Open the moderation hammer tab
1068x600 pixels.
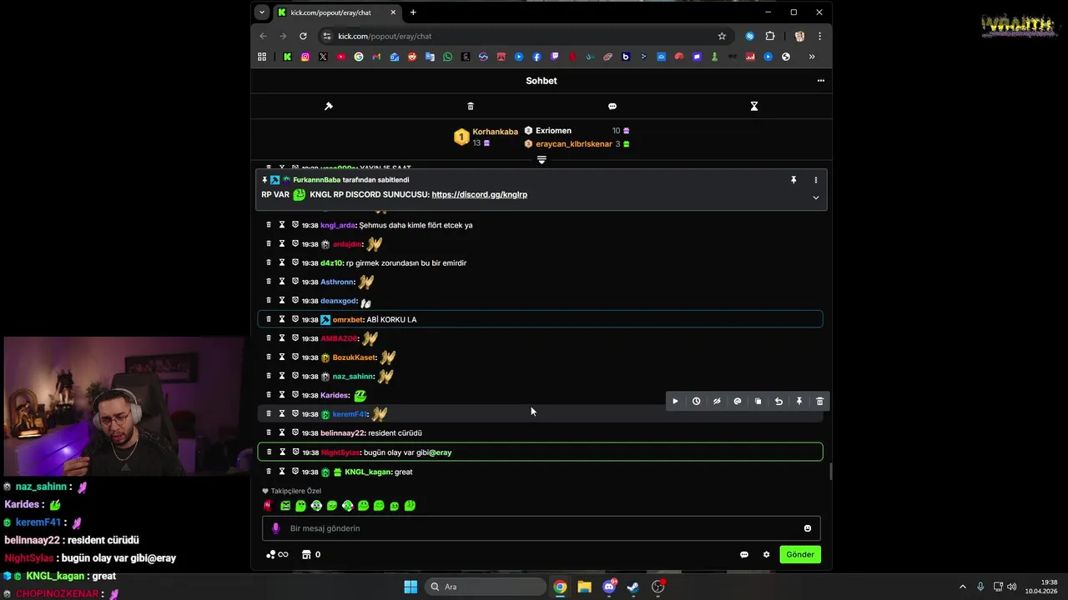tap(329, 106)
